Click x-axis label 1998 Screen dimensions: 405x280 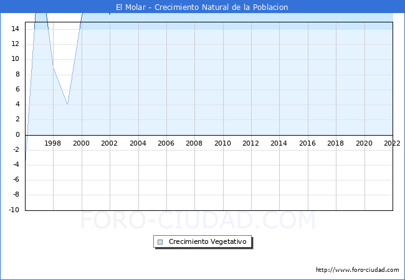[x=52, y=143]
